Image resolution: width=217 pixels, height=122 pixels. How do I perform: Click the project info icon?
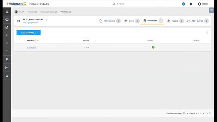coord(19,21)
